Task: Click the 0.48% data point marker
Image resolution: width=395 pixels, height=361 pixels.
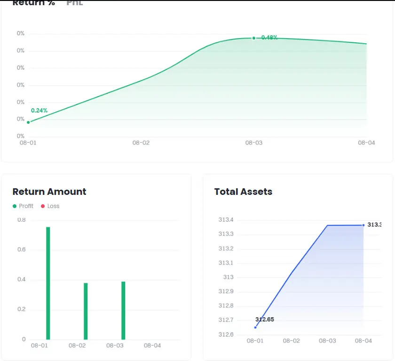Action: click(x=253, y=38)
